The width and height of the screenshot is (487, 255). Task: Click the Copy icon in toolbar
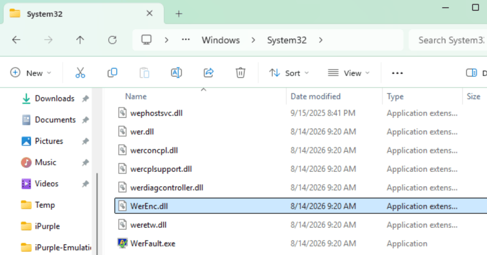(112, 73)
